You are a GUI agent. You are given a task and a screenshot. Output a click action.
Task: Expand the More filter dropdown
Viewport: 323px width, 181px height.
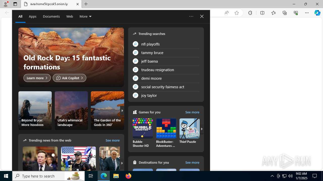click(86, 17)
